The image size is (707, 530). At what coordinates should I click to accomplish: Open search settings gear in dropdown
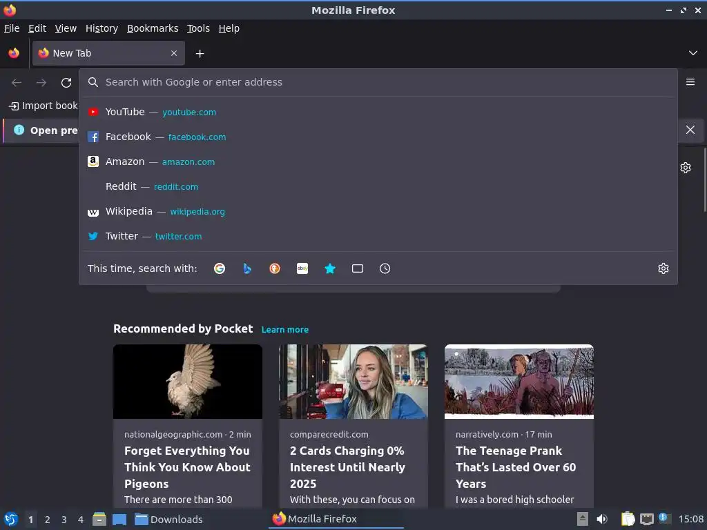click(x=664, y=268)
